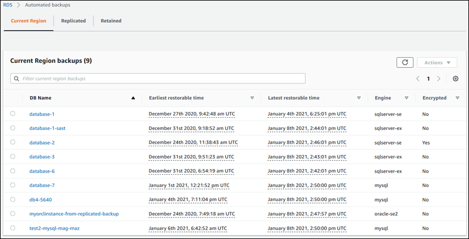469x239 pixels.
Task: Open the Current Region tab
Action: coord(29,20)
